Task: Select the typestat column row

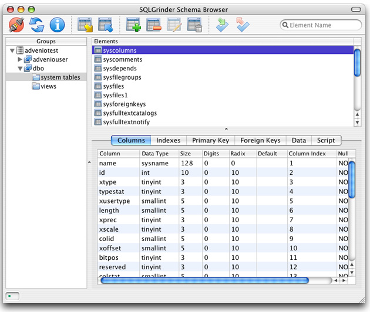Action: click(x=223, y=191)
